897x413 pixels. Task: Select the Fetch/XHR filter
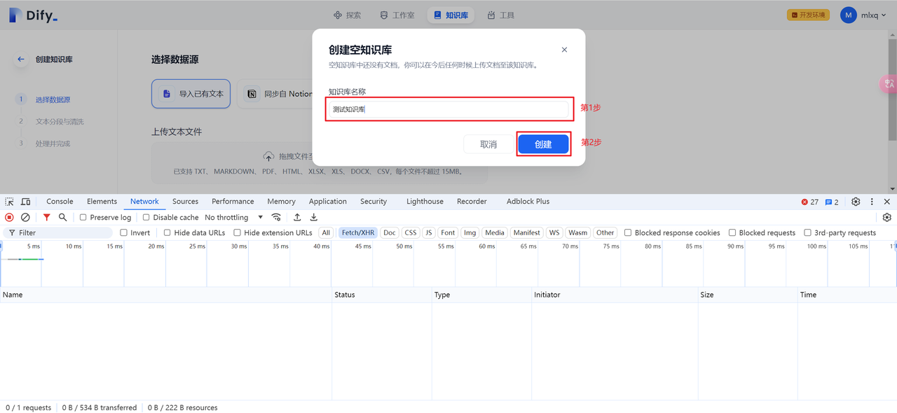(358, 233)
